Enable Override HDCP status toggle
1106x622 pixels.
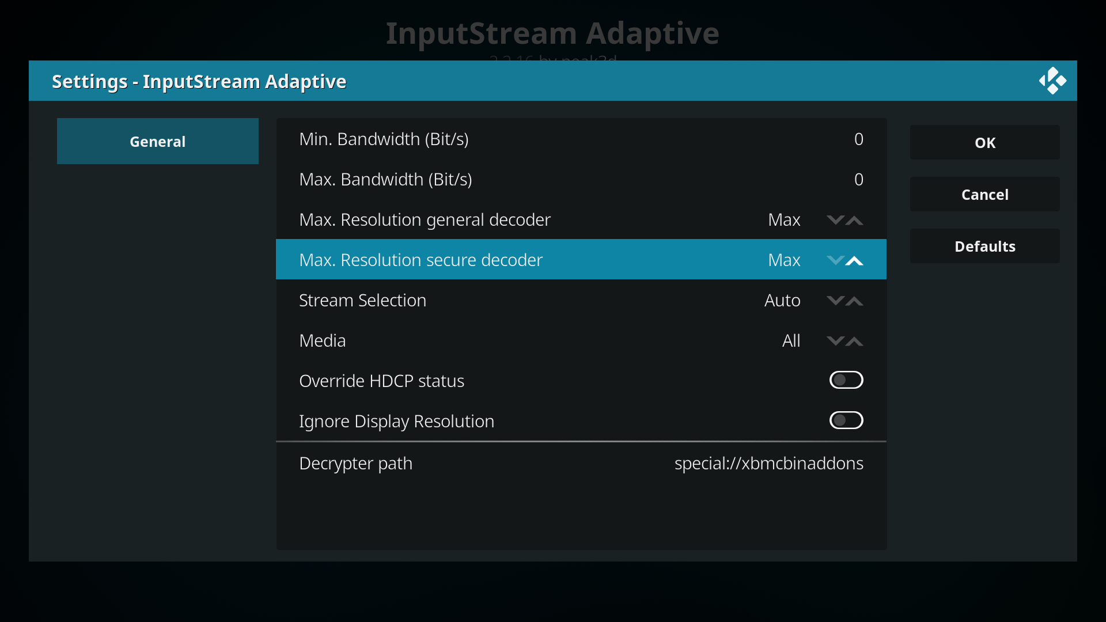pyautogui.click(x=846, y=380)
